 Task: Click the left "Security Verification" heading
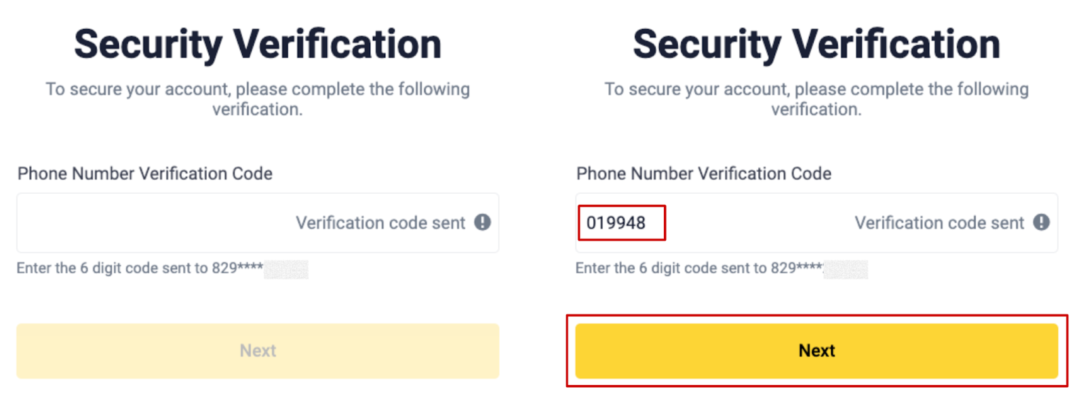click(x=258, y=45)
